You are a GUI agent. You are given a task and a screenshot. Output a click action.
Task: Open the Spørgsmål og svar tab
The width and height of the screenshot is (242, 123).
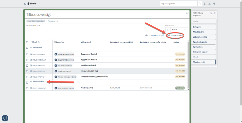(x=204, y=52)
